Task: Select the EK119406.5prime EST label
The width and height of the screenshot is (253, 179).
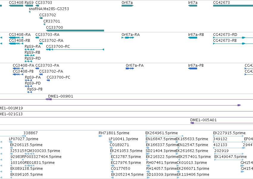Action: [193, 175]
